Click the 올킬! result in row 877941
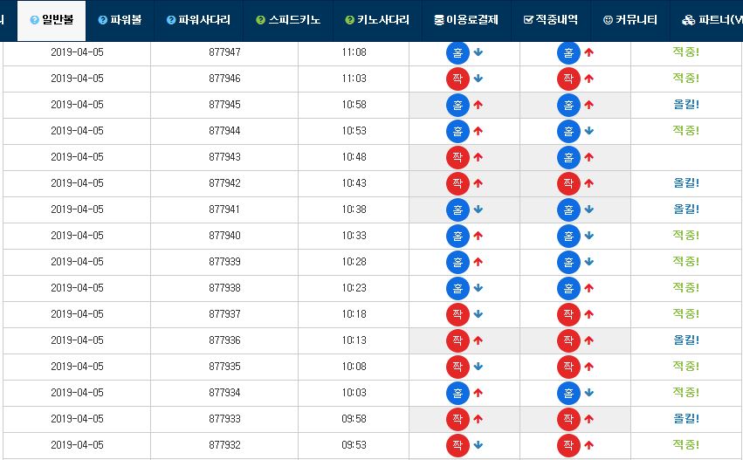743x460 pixels. pyautogui.click(x=686, y=209)
